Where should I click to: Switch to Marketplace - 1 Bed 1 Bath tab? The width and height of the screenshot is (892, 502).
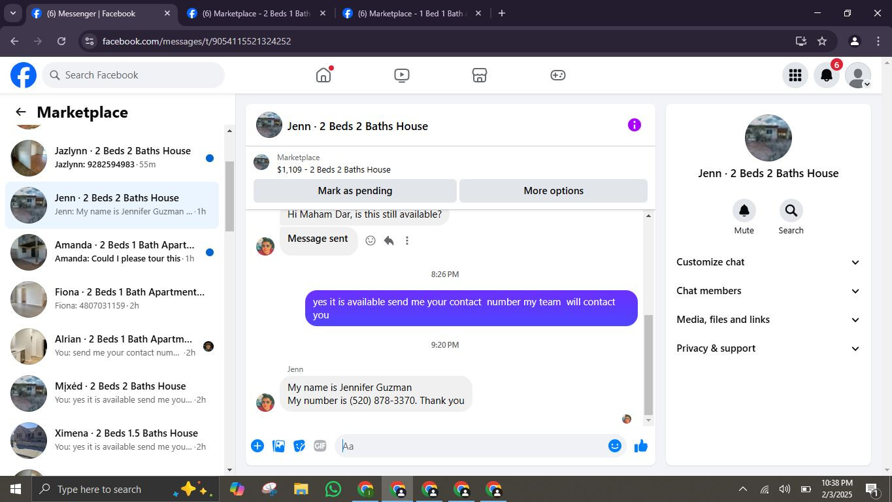coord(411,13)
